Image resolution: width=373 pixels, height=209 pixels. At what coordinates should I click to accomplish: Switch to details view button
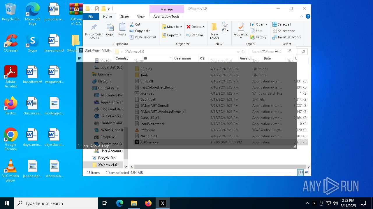pyautogui.click(x=300, y=173)
